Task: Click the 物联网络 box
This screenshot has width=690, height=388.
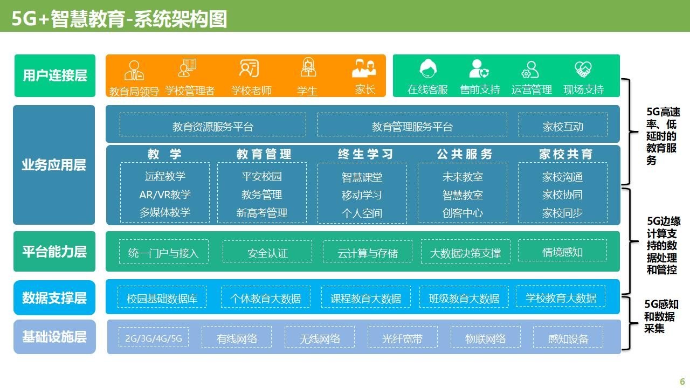Action: coord(486,337)
